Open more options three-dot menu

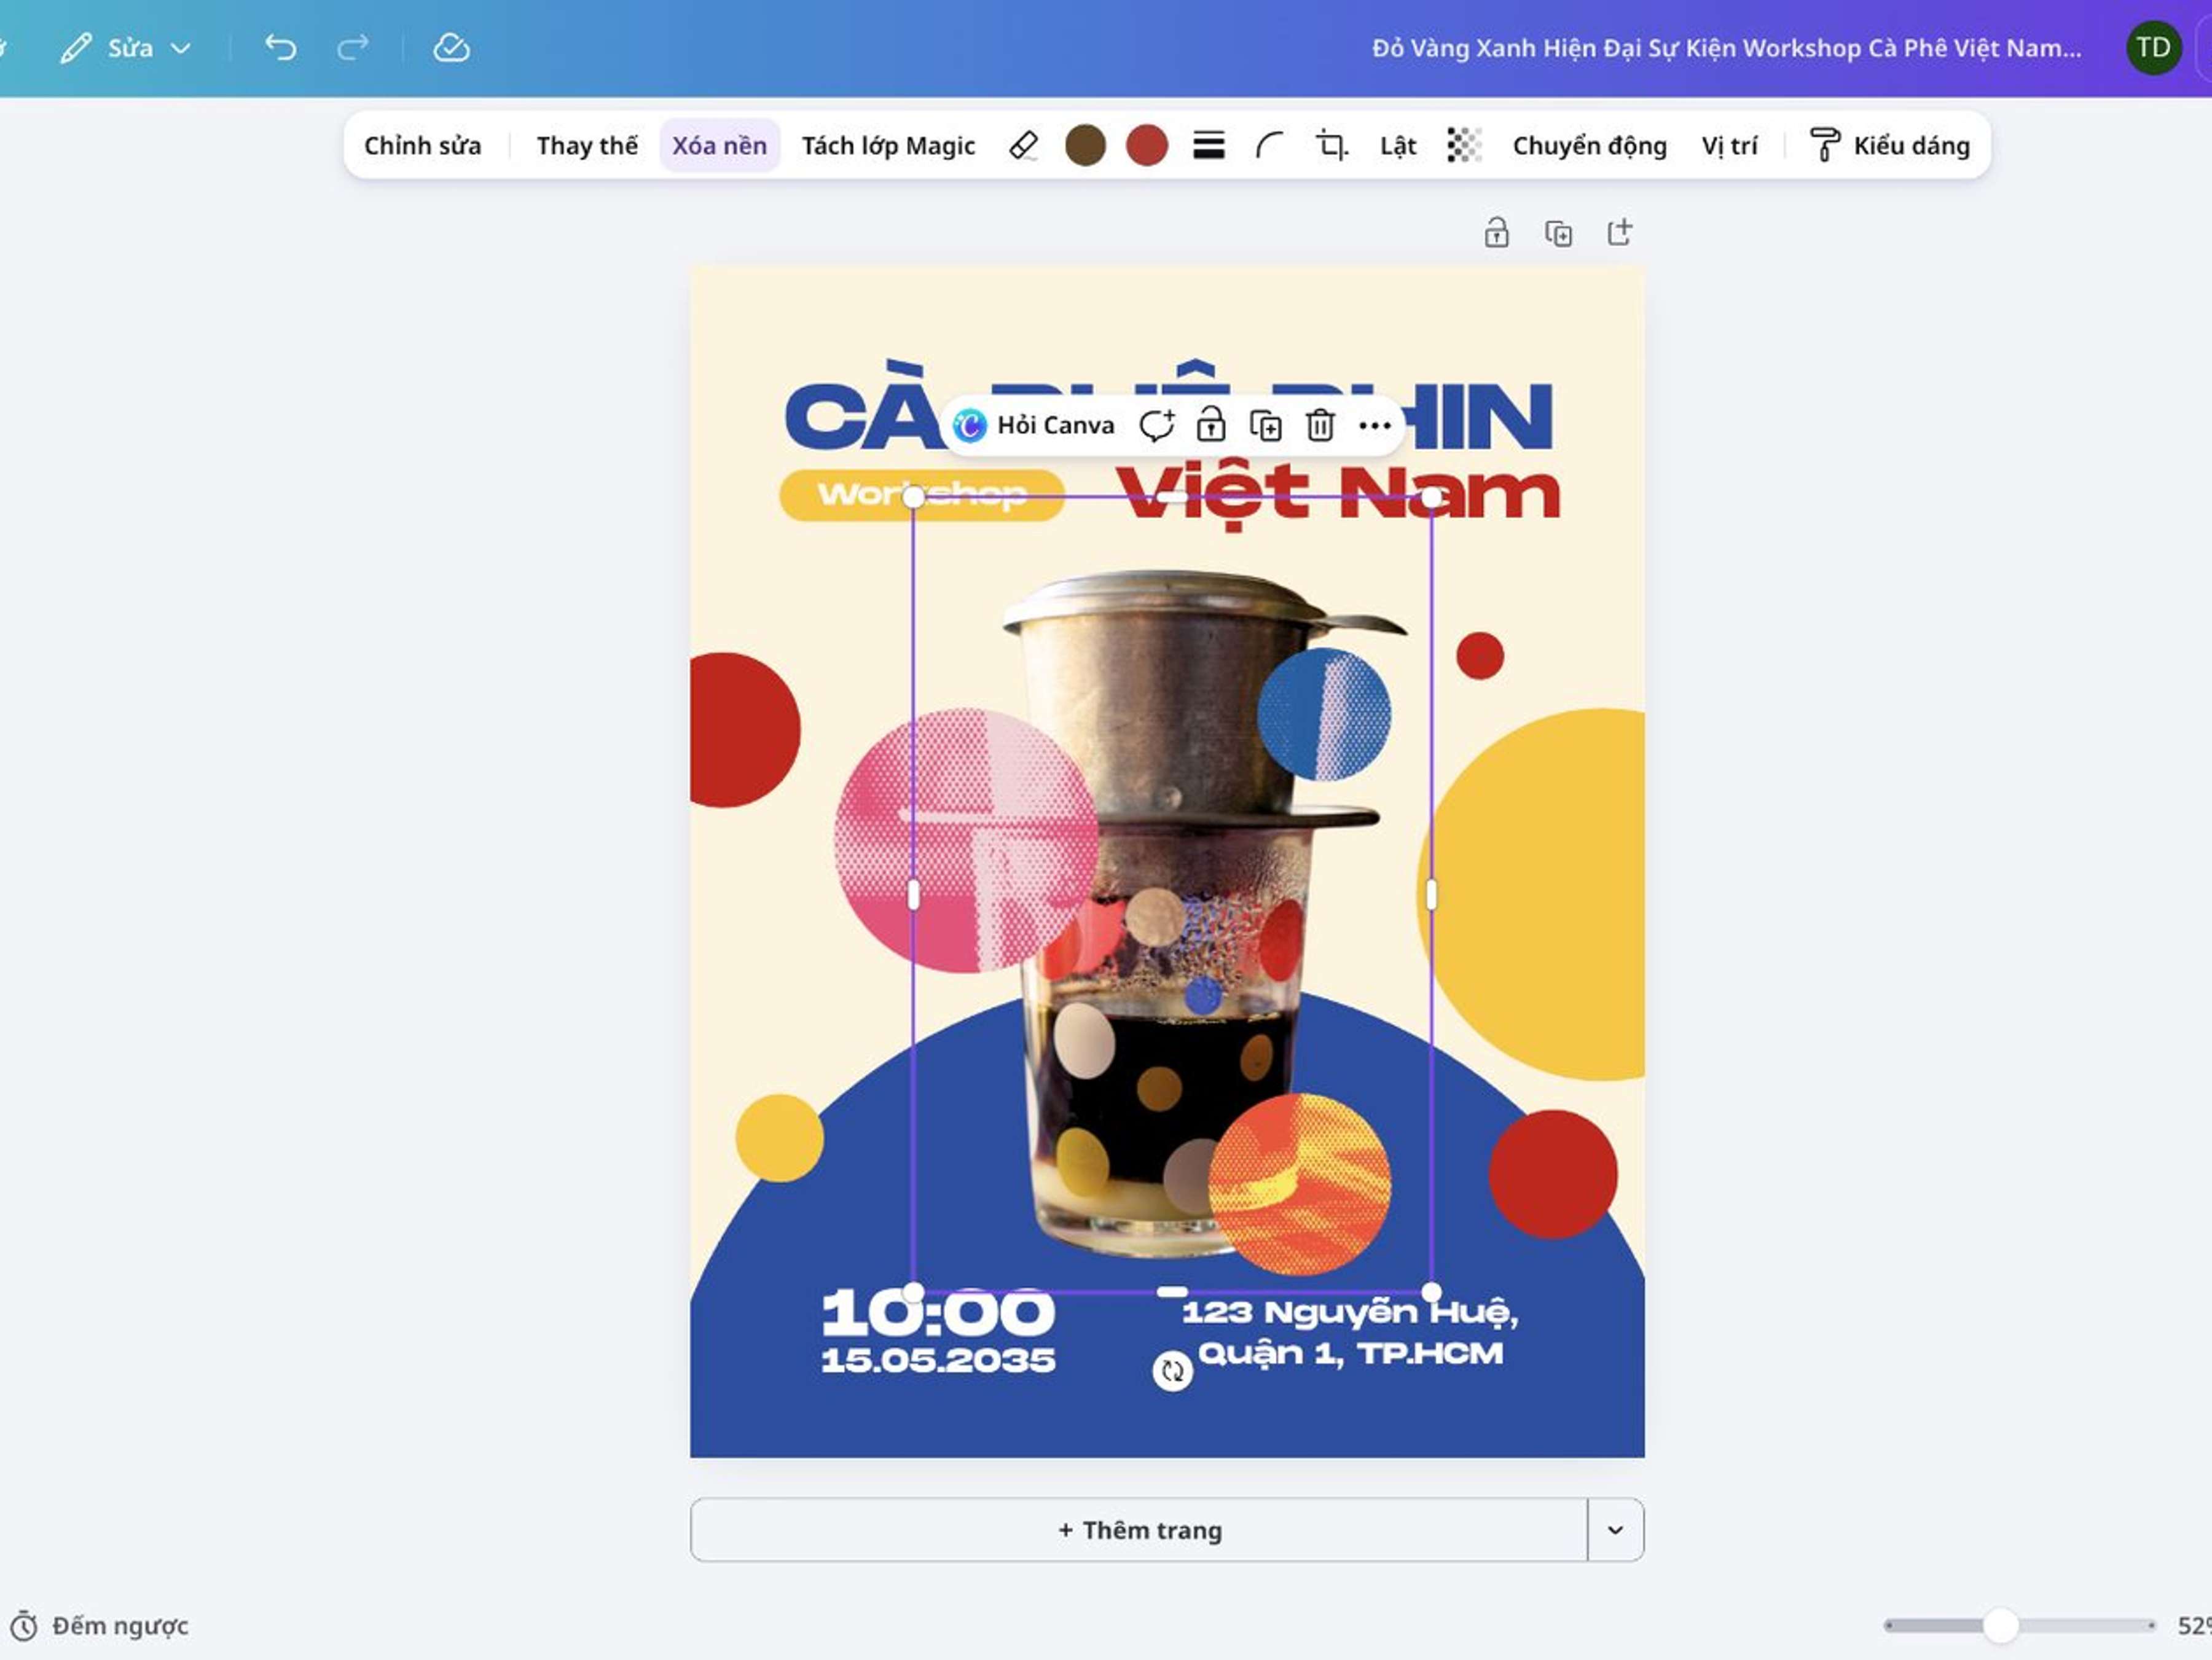pos(1375,425)
